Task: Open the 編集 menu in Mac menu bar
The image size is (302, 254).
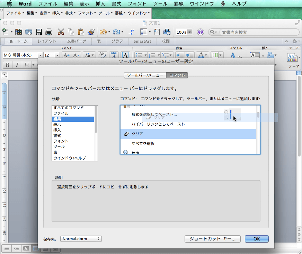Action: coord(68,3)
